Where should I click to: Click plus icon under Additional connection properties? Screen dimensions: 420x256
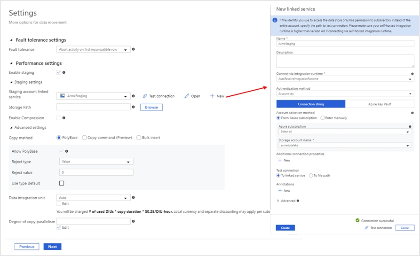[280, 160]
